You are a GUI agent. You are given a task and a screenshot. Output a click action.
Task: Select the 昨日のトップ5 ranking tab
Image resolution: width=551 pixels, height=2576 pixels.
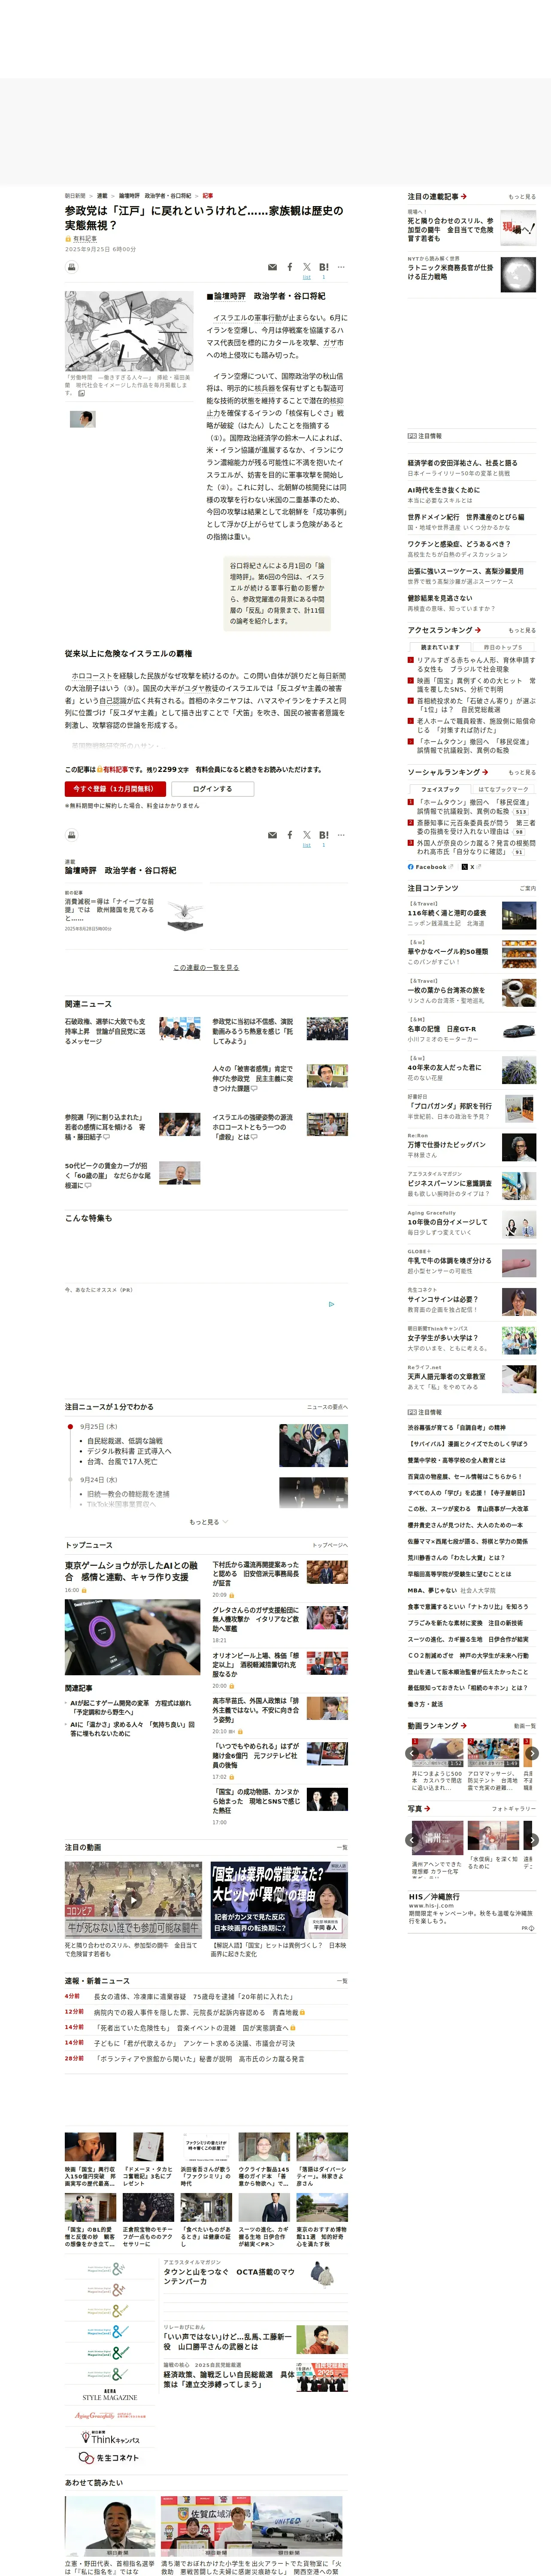click(x=503, y=647)
